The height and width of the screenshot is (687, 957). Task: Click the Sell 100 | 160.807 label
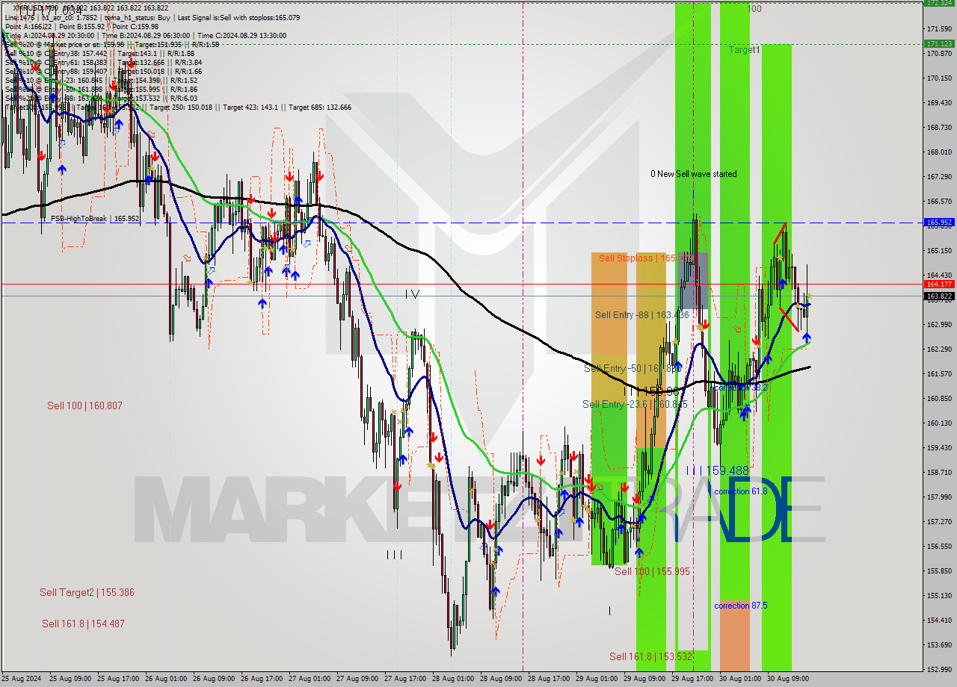84,405
